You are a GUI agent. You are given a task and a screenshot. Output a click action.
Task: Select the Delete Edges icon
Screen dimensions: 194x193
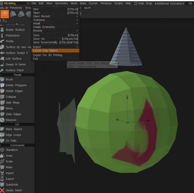[2, 91]
